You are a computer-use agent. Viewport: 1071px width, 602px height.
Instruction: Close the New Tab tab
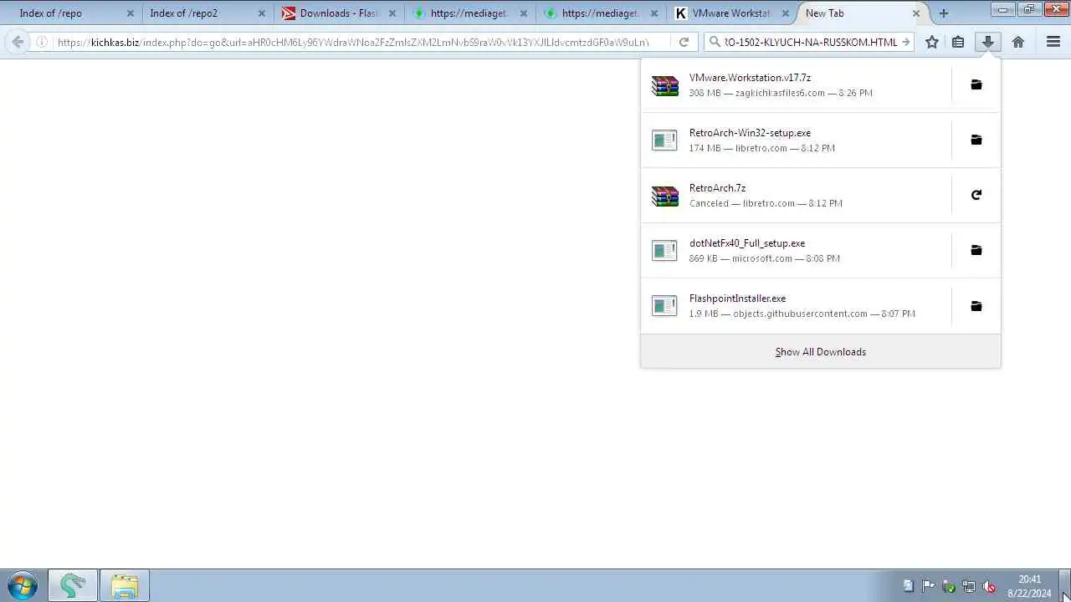click(916, 13)
